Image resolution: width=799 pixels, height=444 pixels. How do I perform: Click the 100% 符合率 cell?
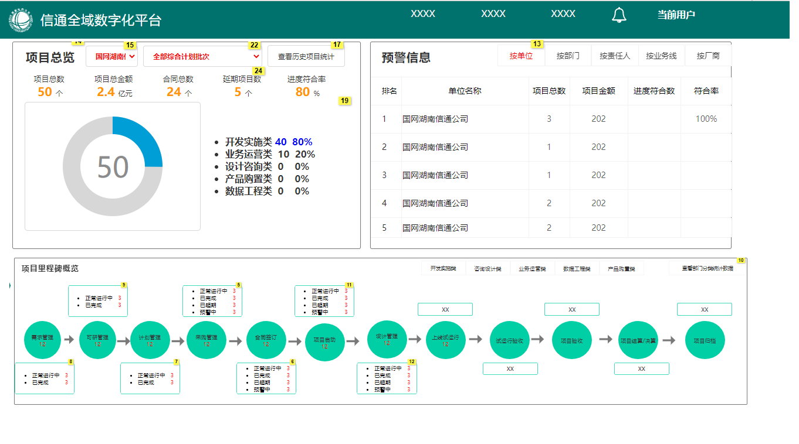[706, 119]
